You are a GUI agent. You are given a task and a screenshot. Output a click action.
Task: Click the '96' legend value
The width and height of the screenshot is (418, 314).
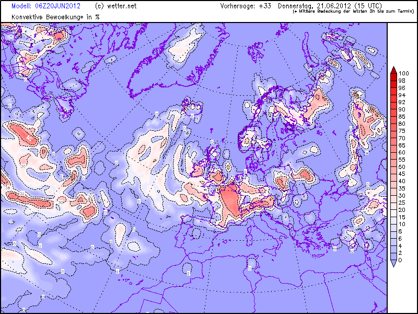point(402,88)
